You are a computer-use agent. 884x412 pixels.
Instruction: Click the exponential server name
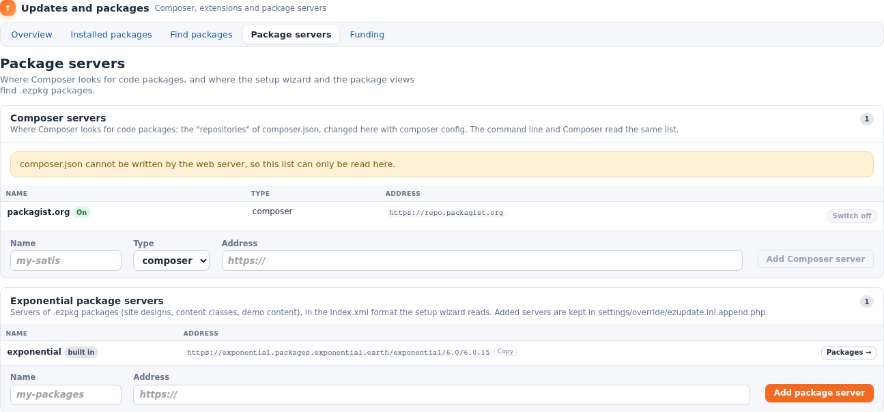(x=34, y=352)
